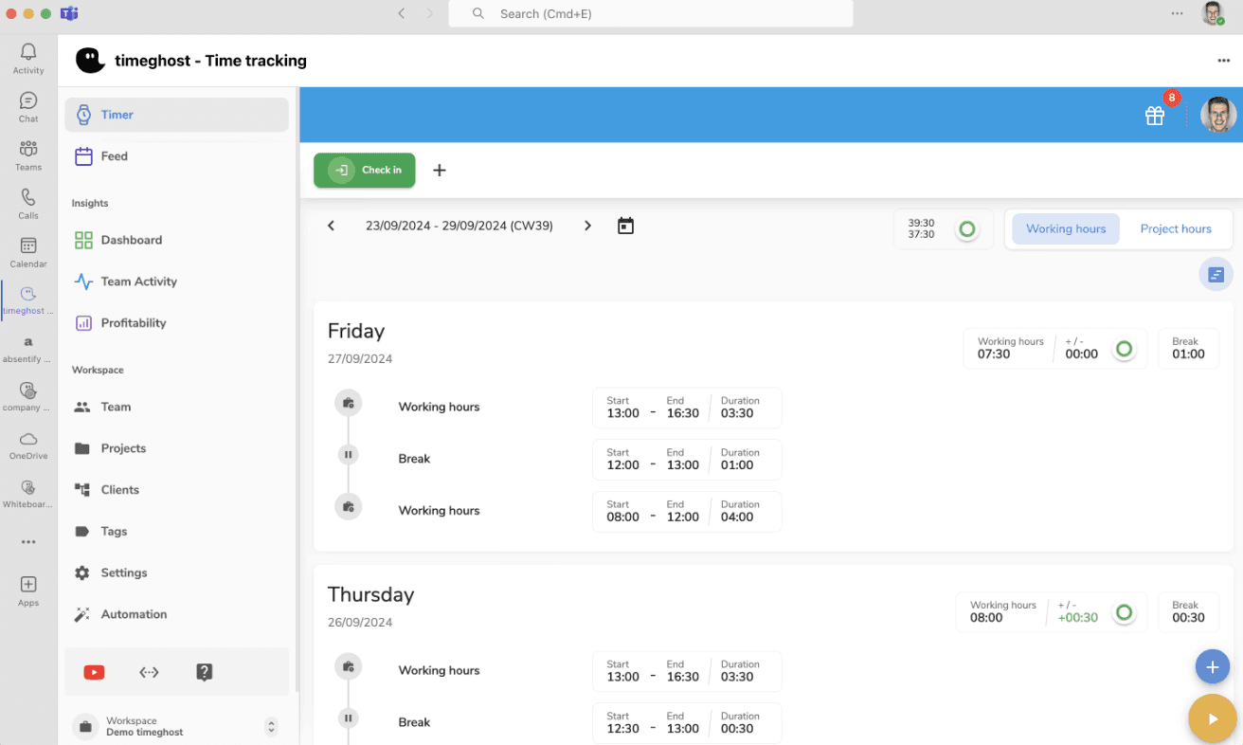Open Team under Workspace

(x=176, y=407)
